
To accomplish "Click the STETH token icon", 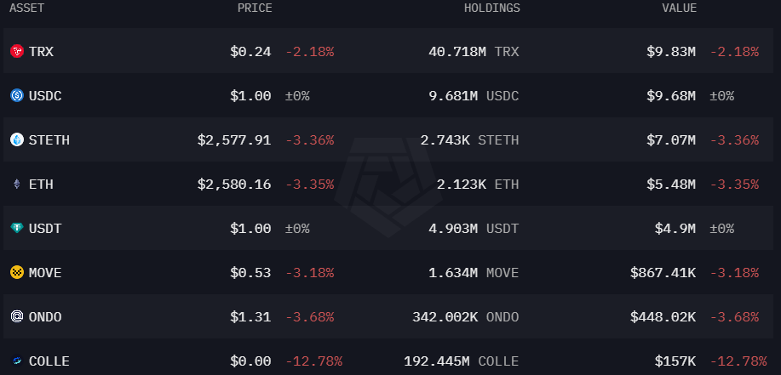I will point(17,139).
